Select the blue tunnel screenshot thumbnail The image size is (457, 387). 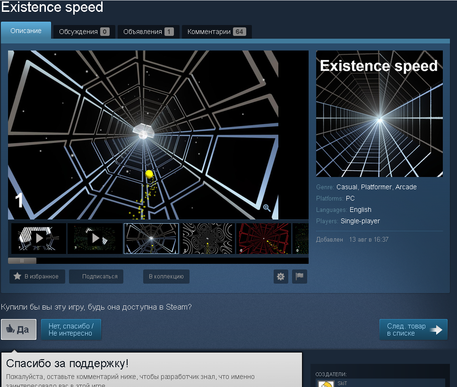click(151, 239)
